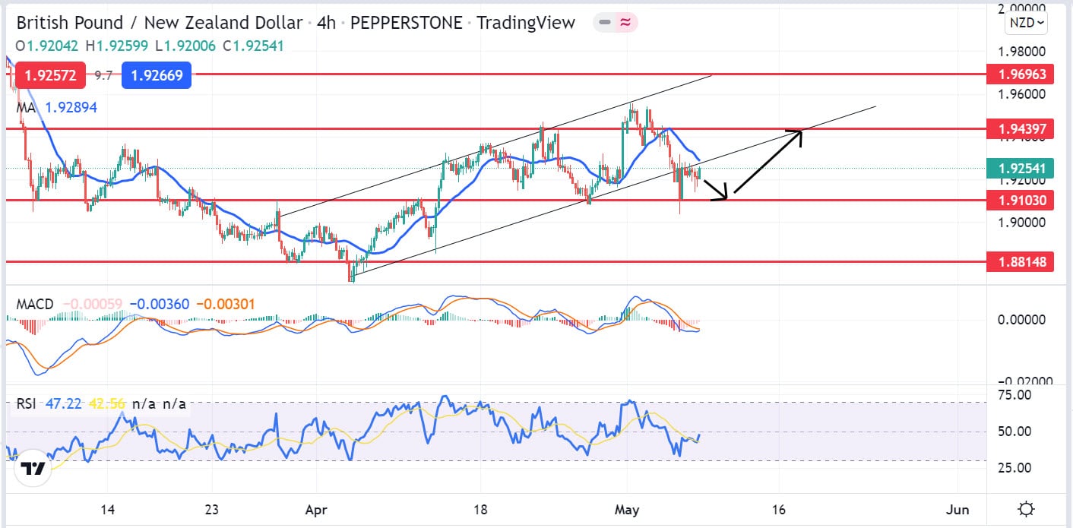Click the pink approximate-data indicator icon
The width and height of the screenshot is (1073, 528).
625,23
